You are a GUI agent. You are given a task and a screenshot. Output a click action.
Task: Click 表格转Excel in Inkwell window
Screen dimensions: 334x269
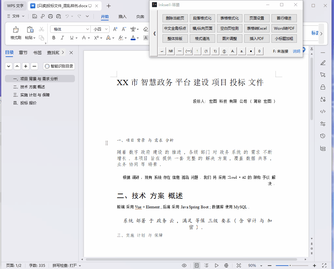point(257,28)
